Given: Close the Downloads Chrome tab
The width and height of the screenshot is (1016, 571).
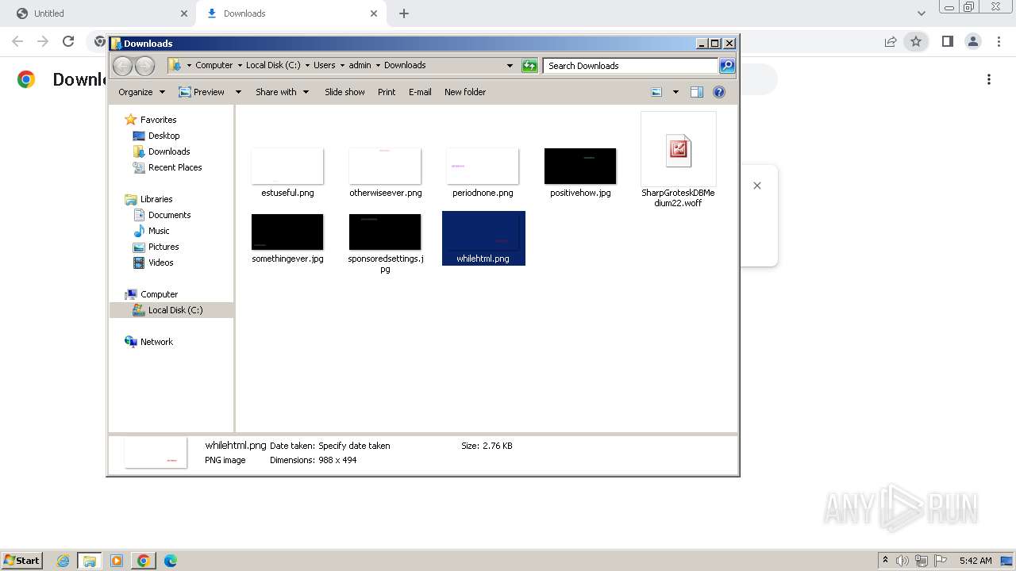Looking at the screenshot, I should [374, 13].
